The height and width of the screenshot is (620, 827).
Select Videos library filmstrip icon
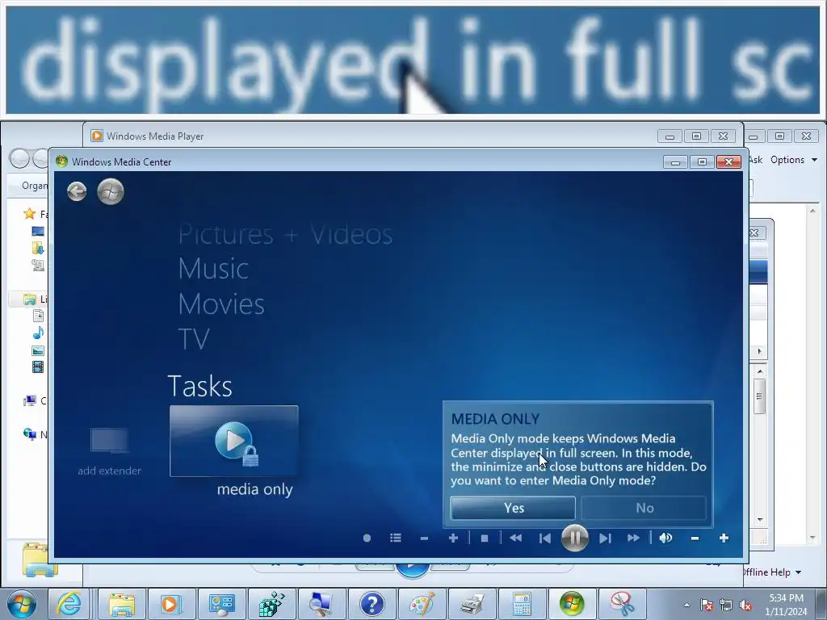coord(38,367)
